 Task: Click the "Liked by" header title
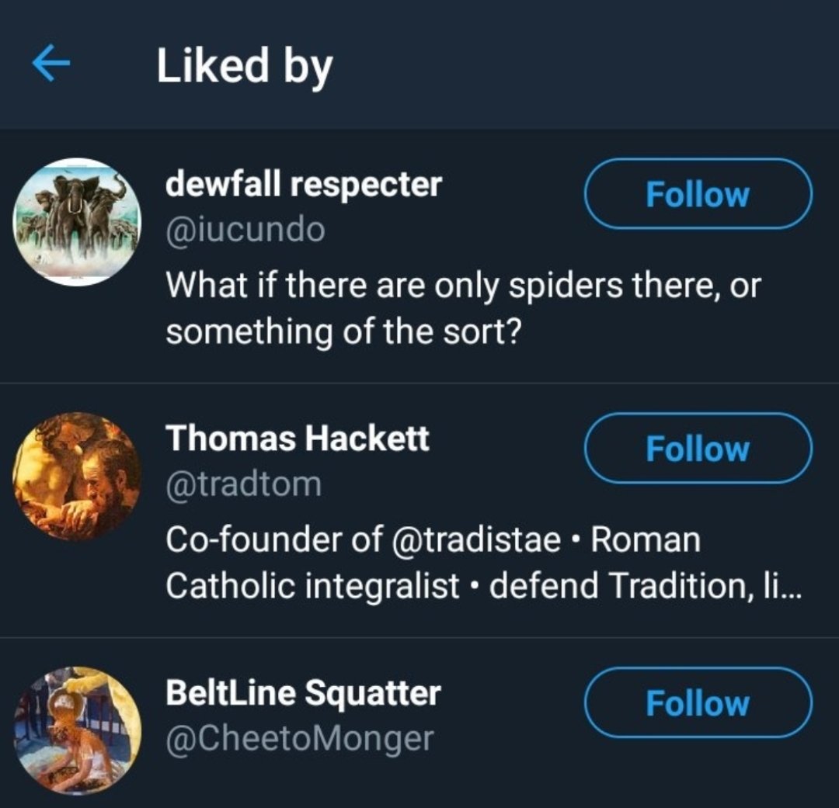(x=245, y=65)
